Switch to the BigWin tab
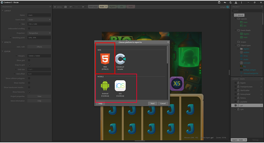 [112, 6]
